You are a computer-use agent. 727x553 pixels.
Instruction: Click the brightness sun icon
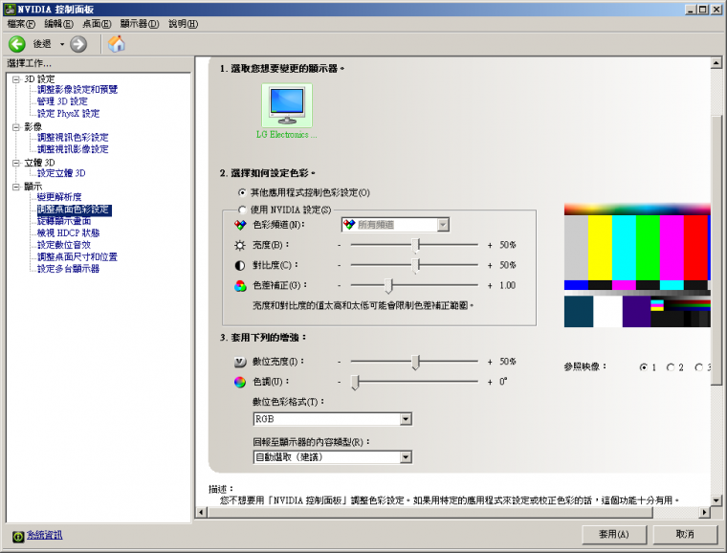(240, 245)
